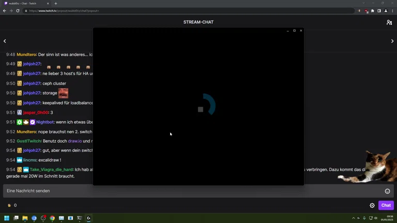This screenshot has width=397, height=223.
Task: Click the storage emote image
Action: [63, 93]
